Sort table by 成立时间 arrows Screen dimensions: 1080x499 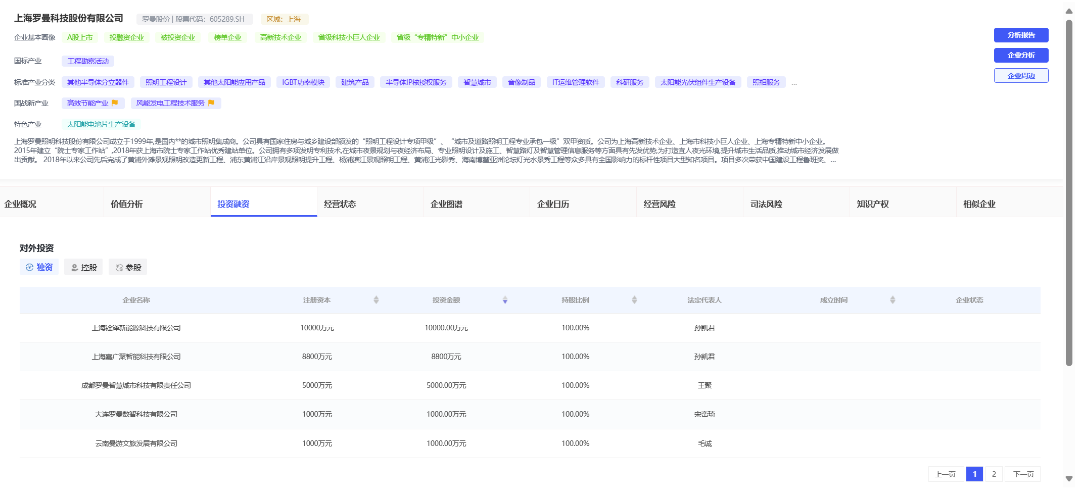coord(893,300)
